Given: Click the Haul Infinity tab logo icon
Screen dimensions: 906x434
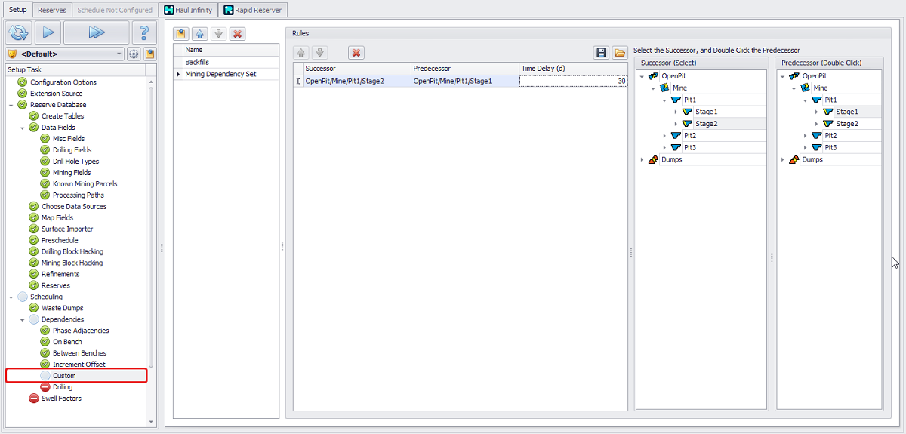Looking at the screenshot, I should coord(169,10).
